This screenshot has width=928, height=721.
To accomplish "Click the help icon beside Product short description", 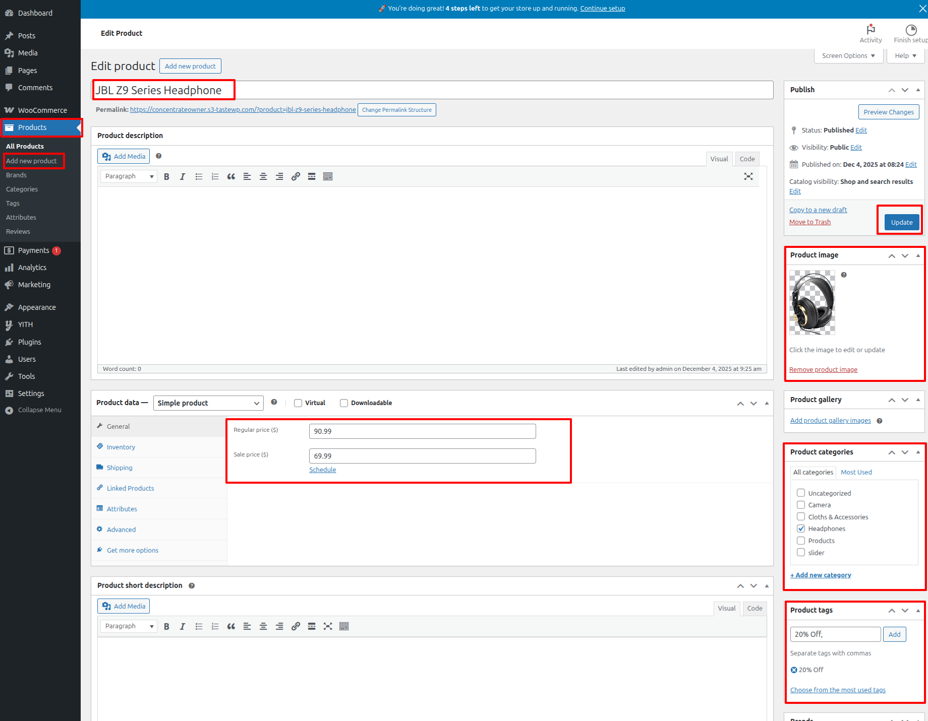I will tap(192, 585).
